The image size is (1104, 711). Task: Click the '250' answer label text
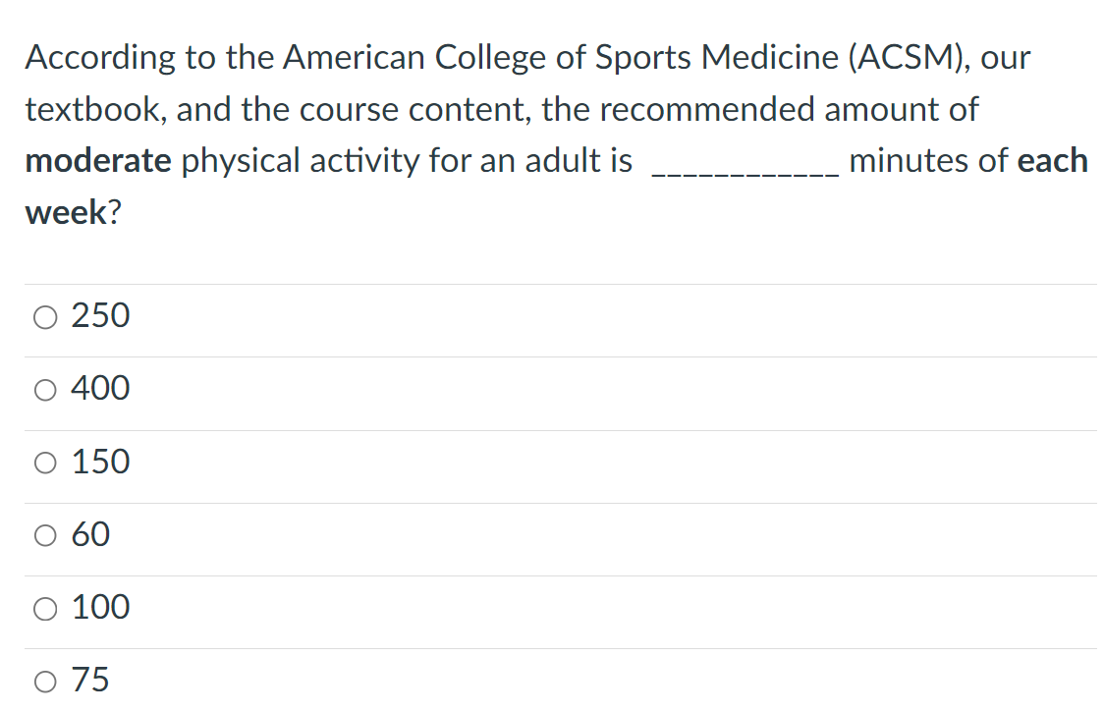[x=101, y=315]
